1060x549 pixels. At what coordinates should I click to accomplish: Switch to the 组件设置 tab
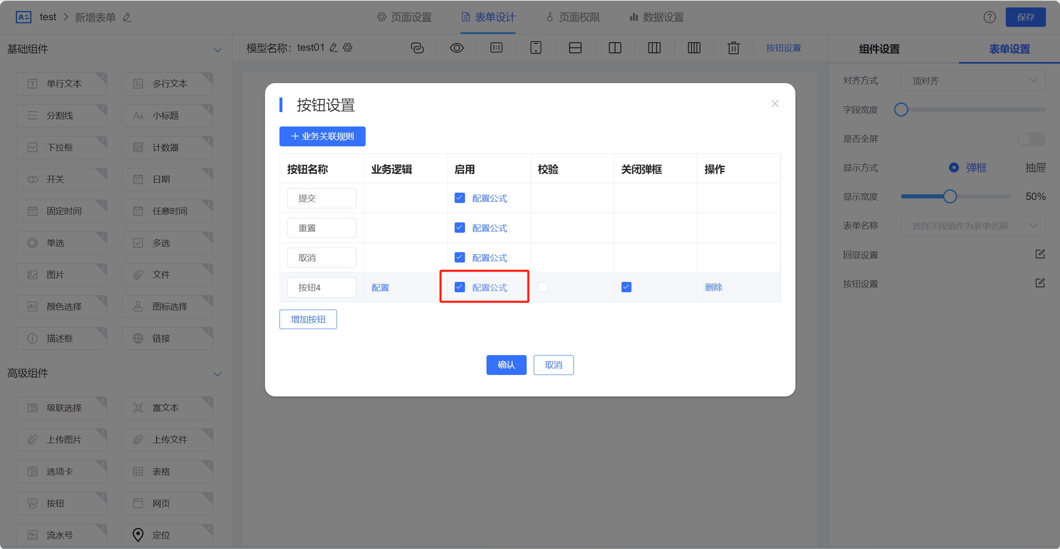(879, 49)
